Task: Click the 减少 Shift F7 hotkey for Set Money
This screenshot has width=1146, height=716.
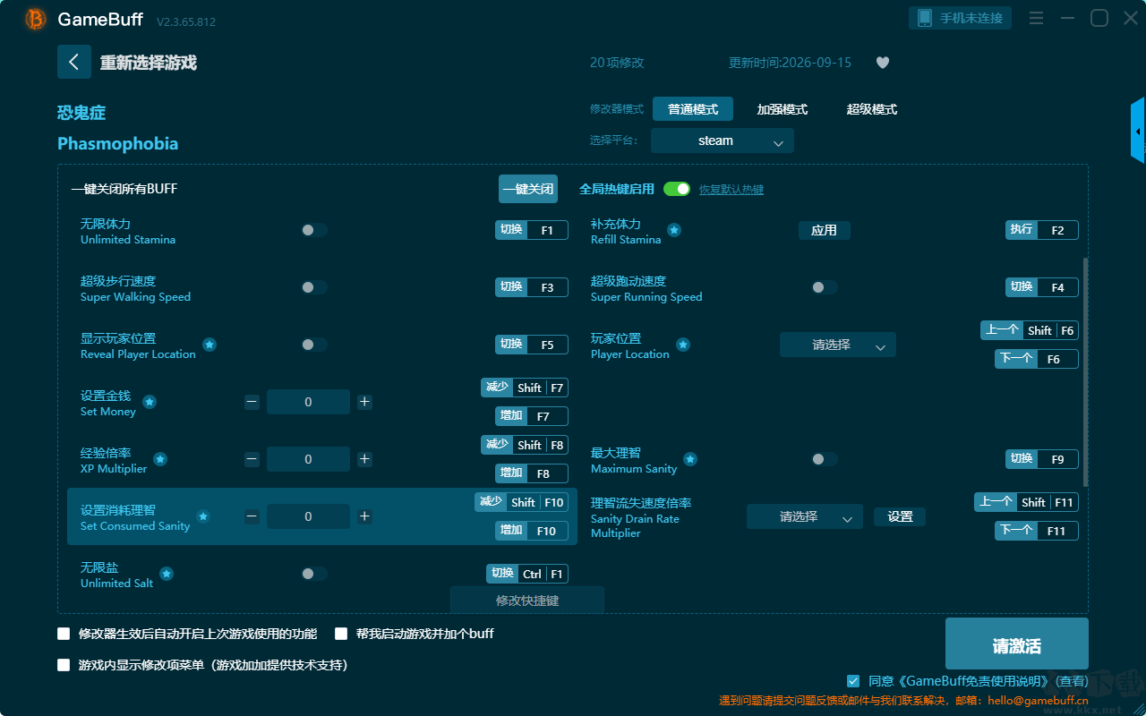Action: [525, 388]
